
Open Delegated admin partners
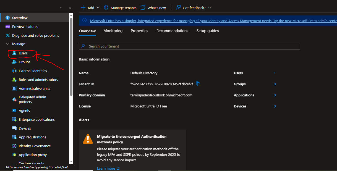pos(29,99)
